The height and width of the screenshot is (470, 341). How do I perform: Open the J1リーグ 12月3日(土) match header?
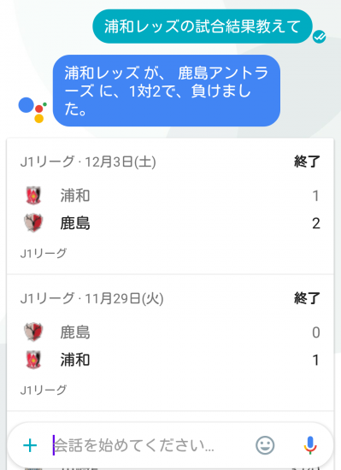88,162
